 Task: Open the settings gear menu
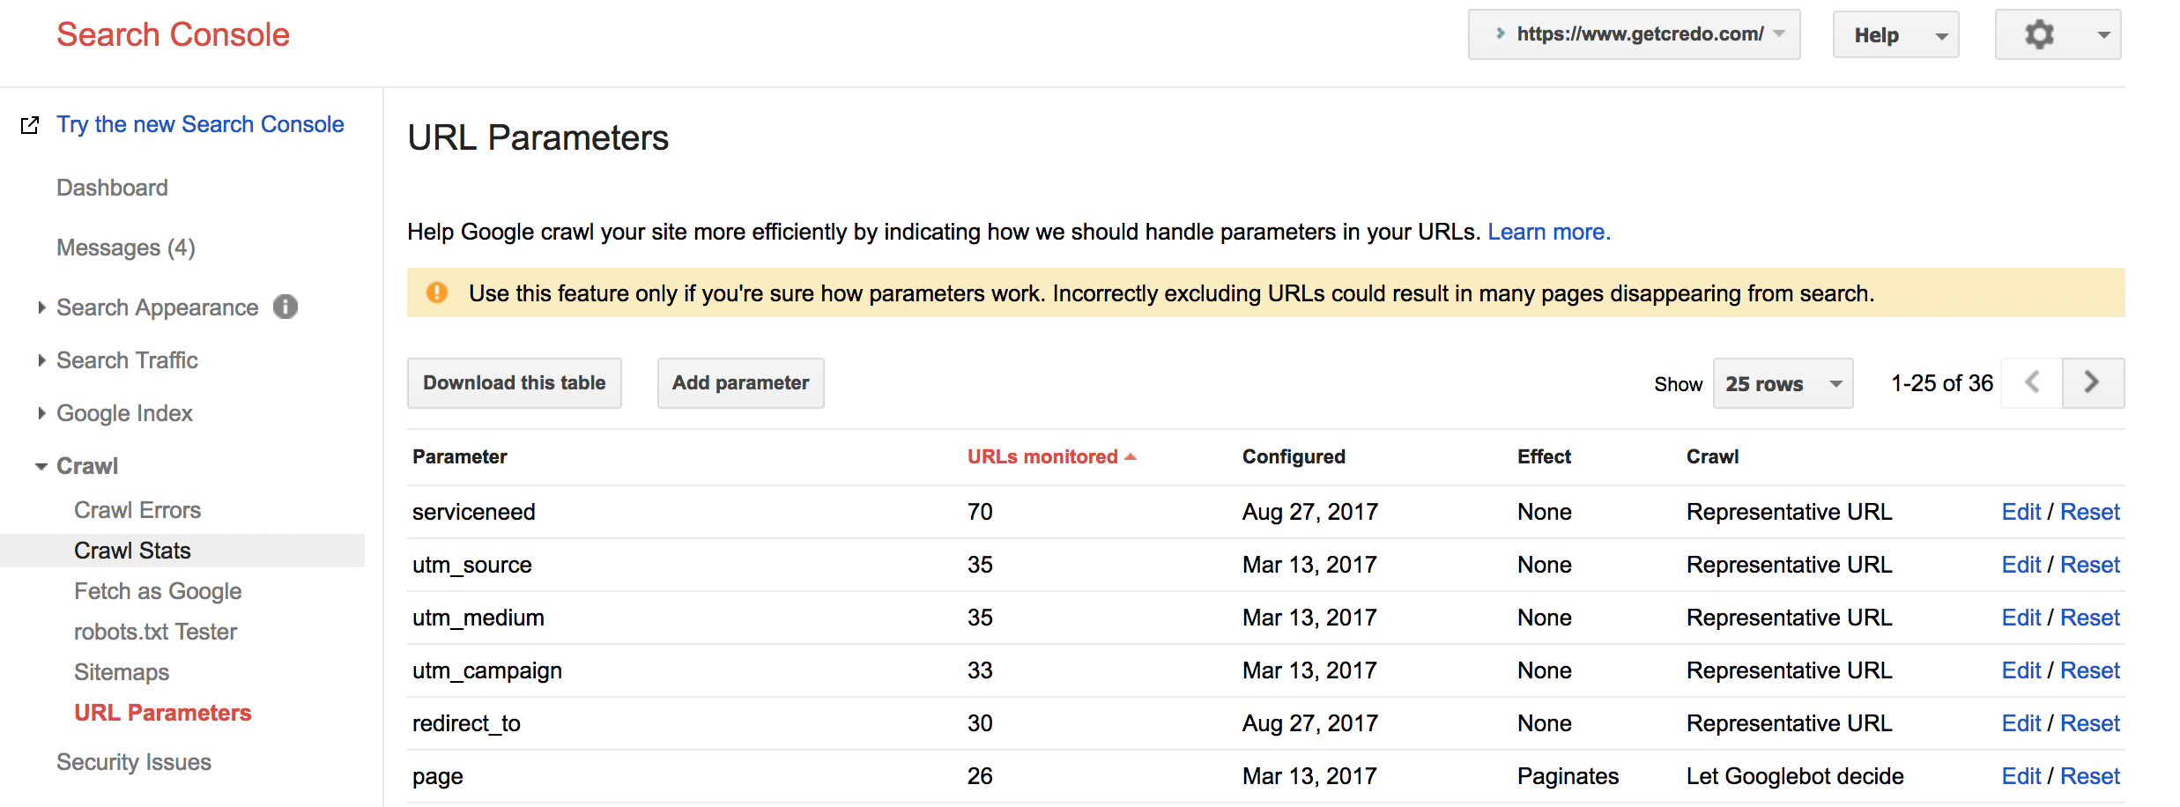pos(2058,35)
